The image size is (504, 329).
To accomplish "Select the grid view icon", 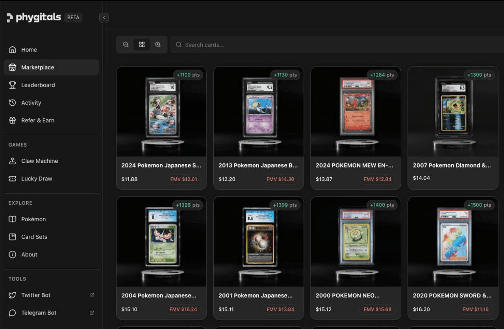I will click(142, 45).
